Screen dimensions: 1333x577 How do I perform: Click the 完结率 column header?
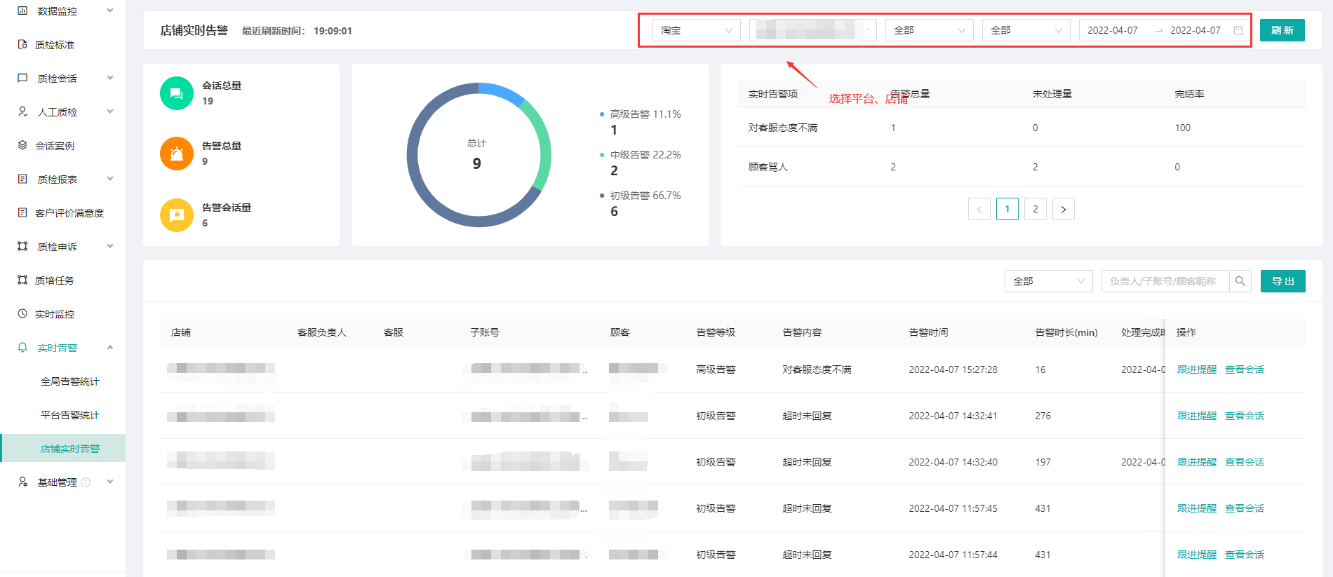click(x=1189, y=94)
